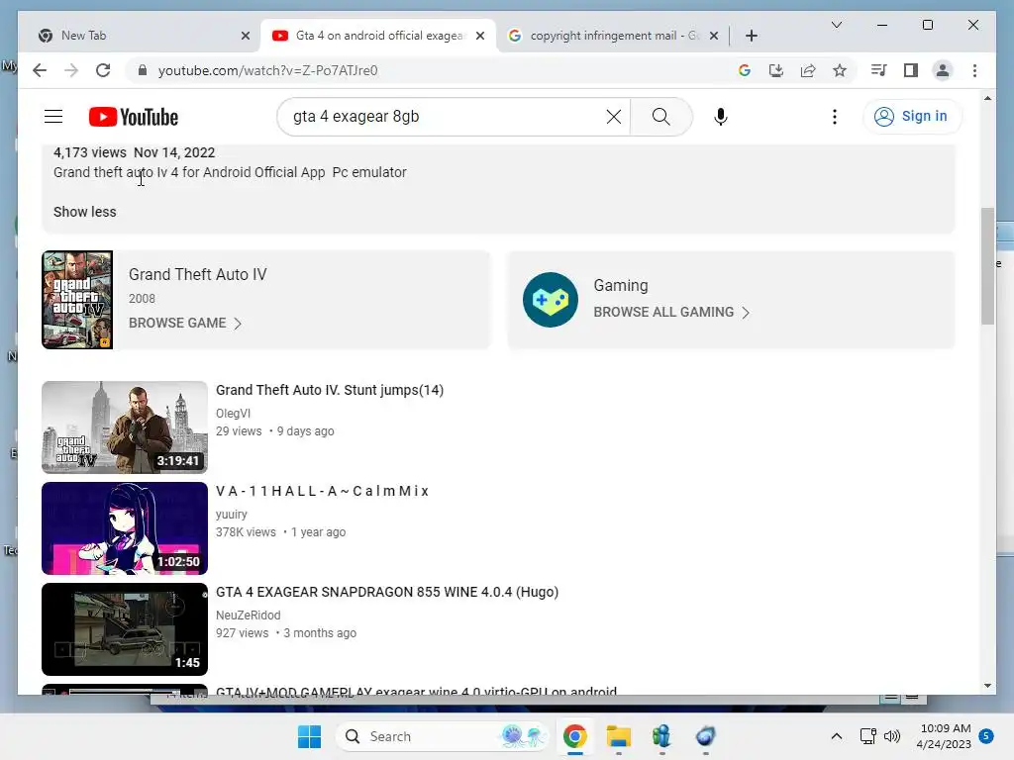Click the Google icon in address bar

pyautogui.click(x=745, y=70)
